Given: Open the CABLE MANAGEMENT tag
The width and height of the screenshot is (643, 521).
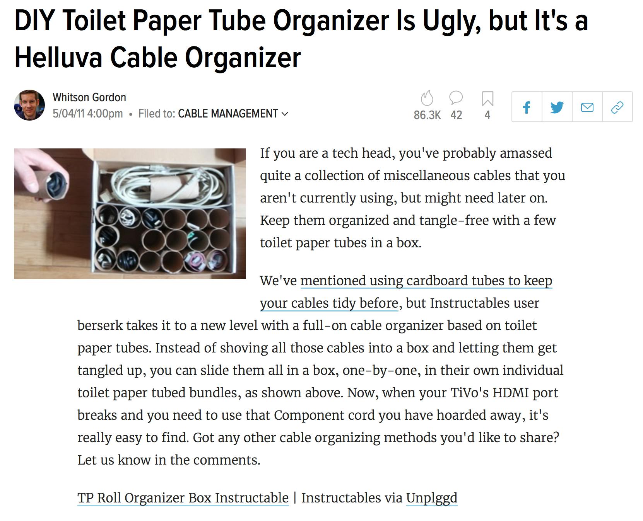Looking at the screenshot, I should pos(228,114).
